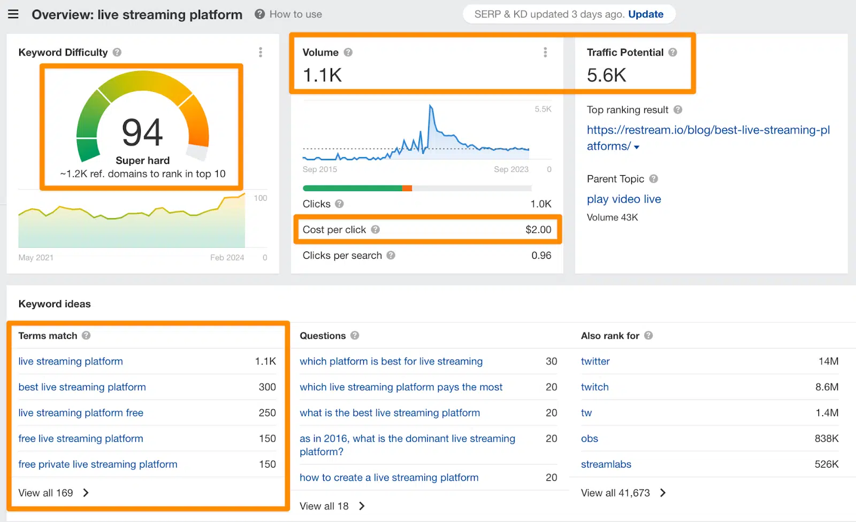Open Keyword Difficulty card options menu
Viewport: 856px width, 522px height.
point(261,52)
